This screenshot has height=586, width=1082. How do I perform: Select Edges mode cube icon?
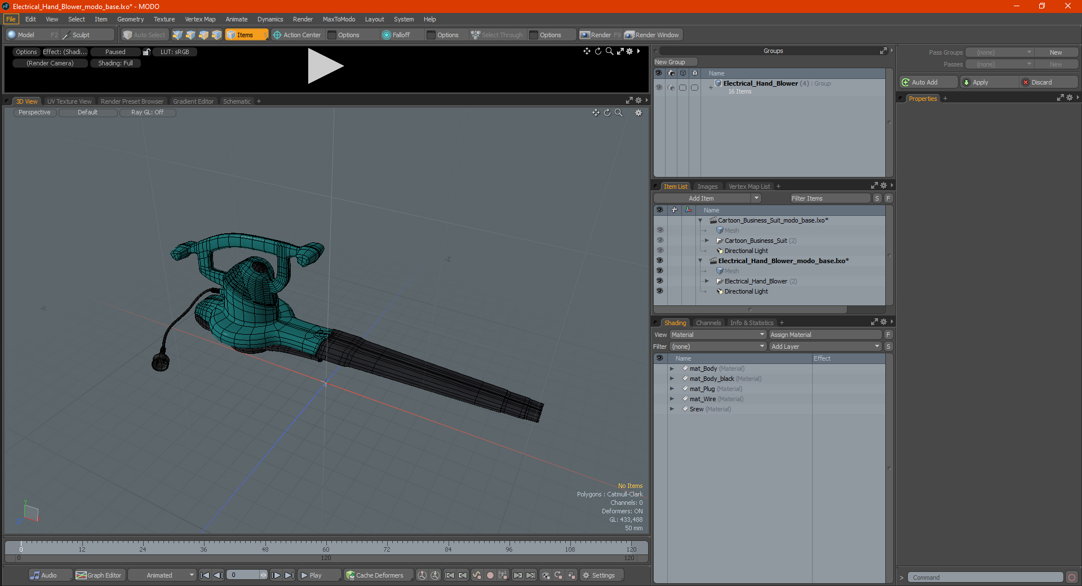click(190, 35)
